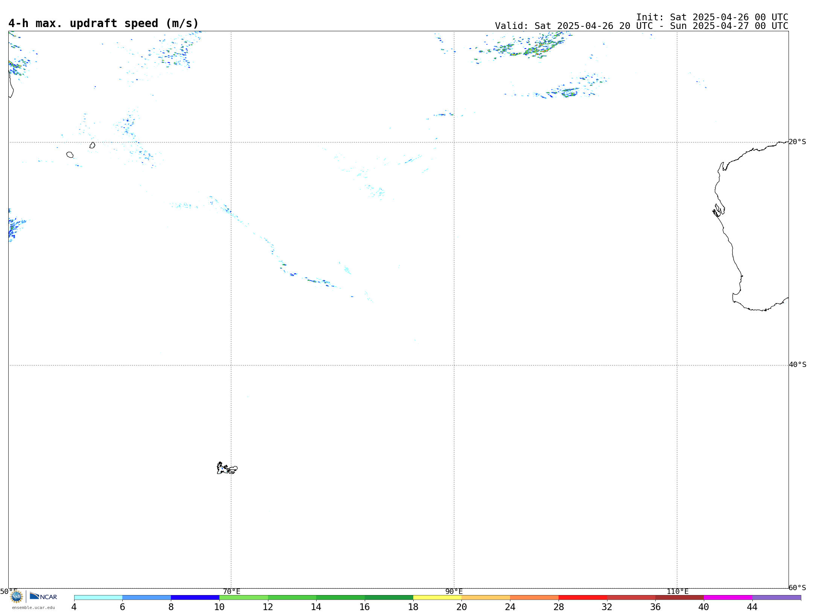The width and height of the screenshot is (813, 612).
Task: Select the light cyan 4–6 m/s swatch
Action: click(98, 598)
